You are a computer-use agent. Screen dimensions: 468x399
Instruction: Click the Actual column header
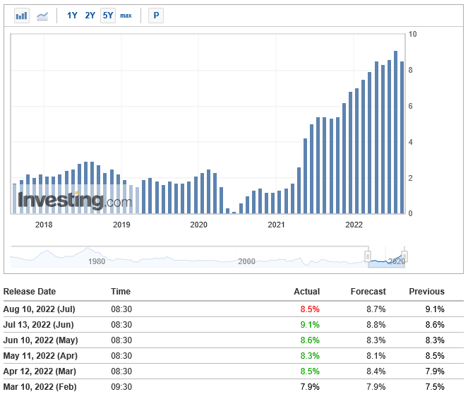[306, 292]
